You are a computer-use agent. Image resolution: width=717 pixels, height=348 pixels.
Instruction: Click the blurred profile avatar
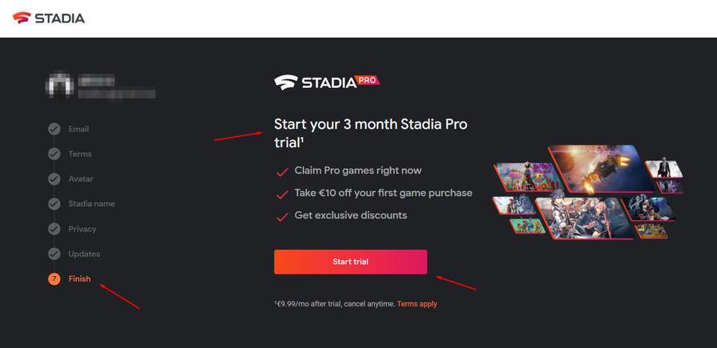point(61,85)
